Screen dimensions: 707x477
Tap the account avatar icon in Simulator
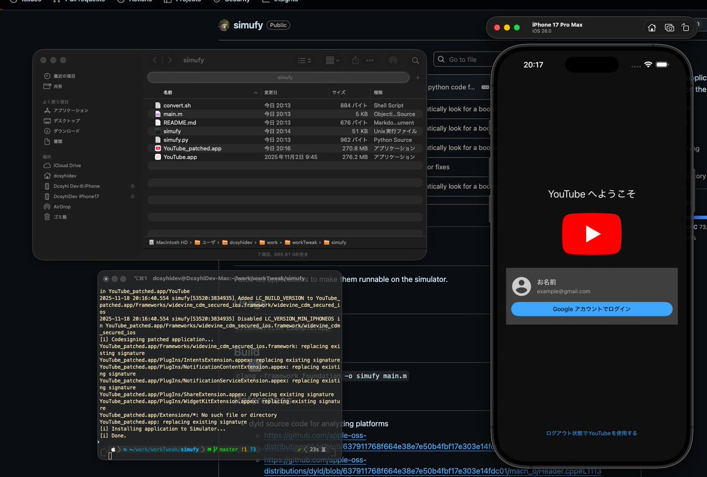point(521,286)
